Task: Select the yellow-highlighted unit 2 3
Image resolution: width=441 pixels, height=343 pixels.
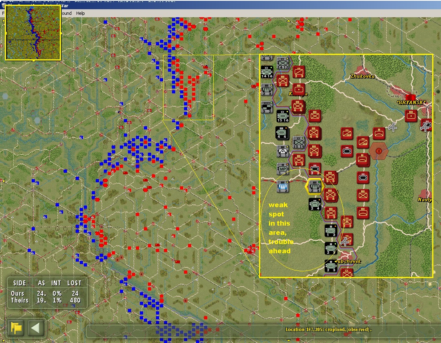Action: click(315, 187)
